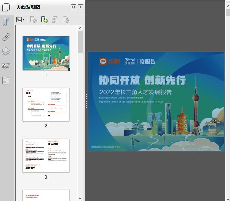Click the document view scrollbar thumb
Image resolution: width=230 pixels, height=201 pixels.
(228, 13)
